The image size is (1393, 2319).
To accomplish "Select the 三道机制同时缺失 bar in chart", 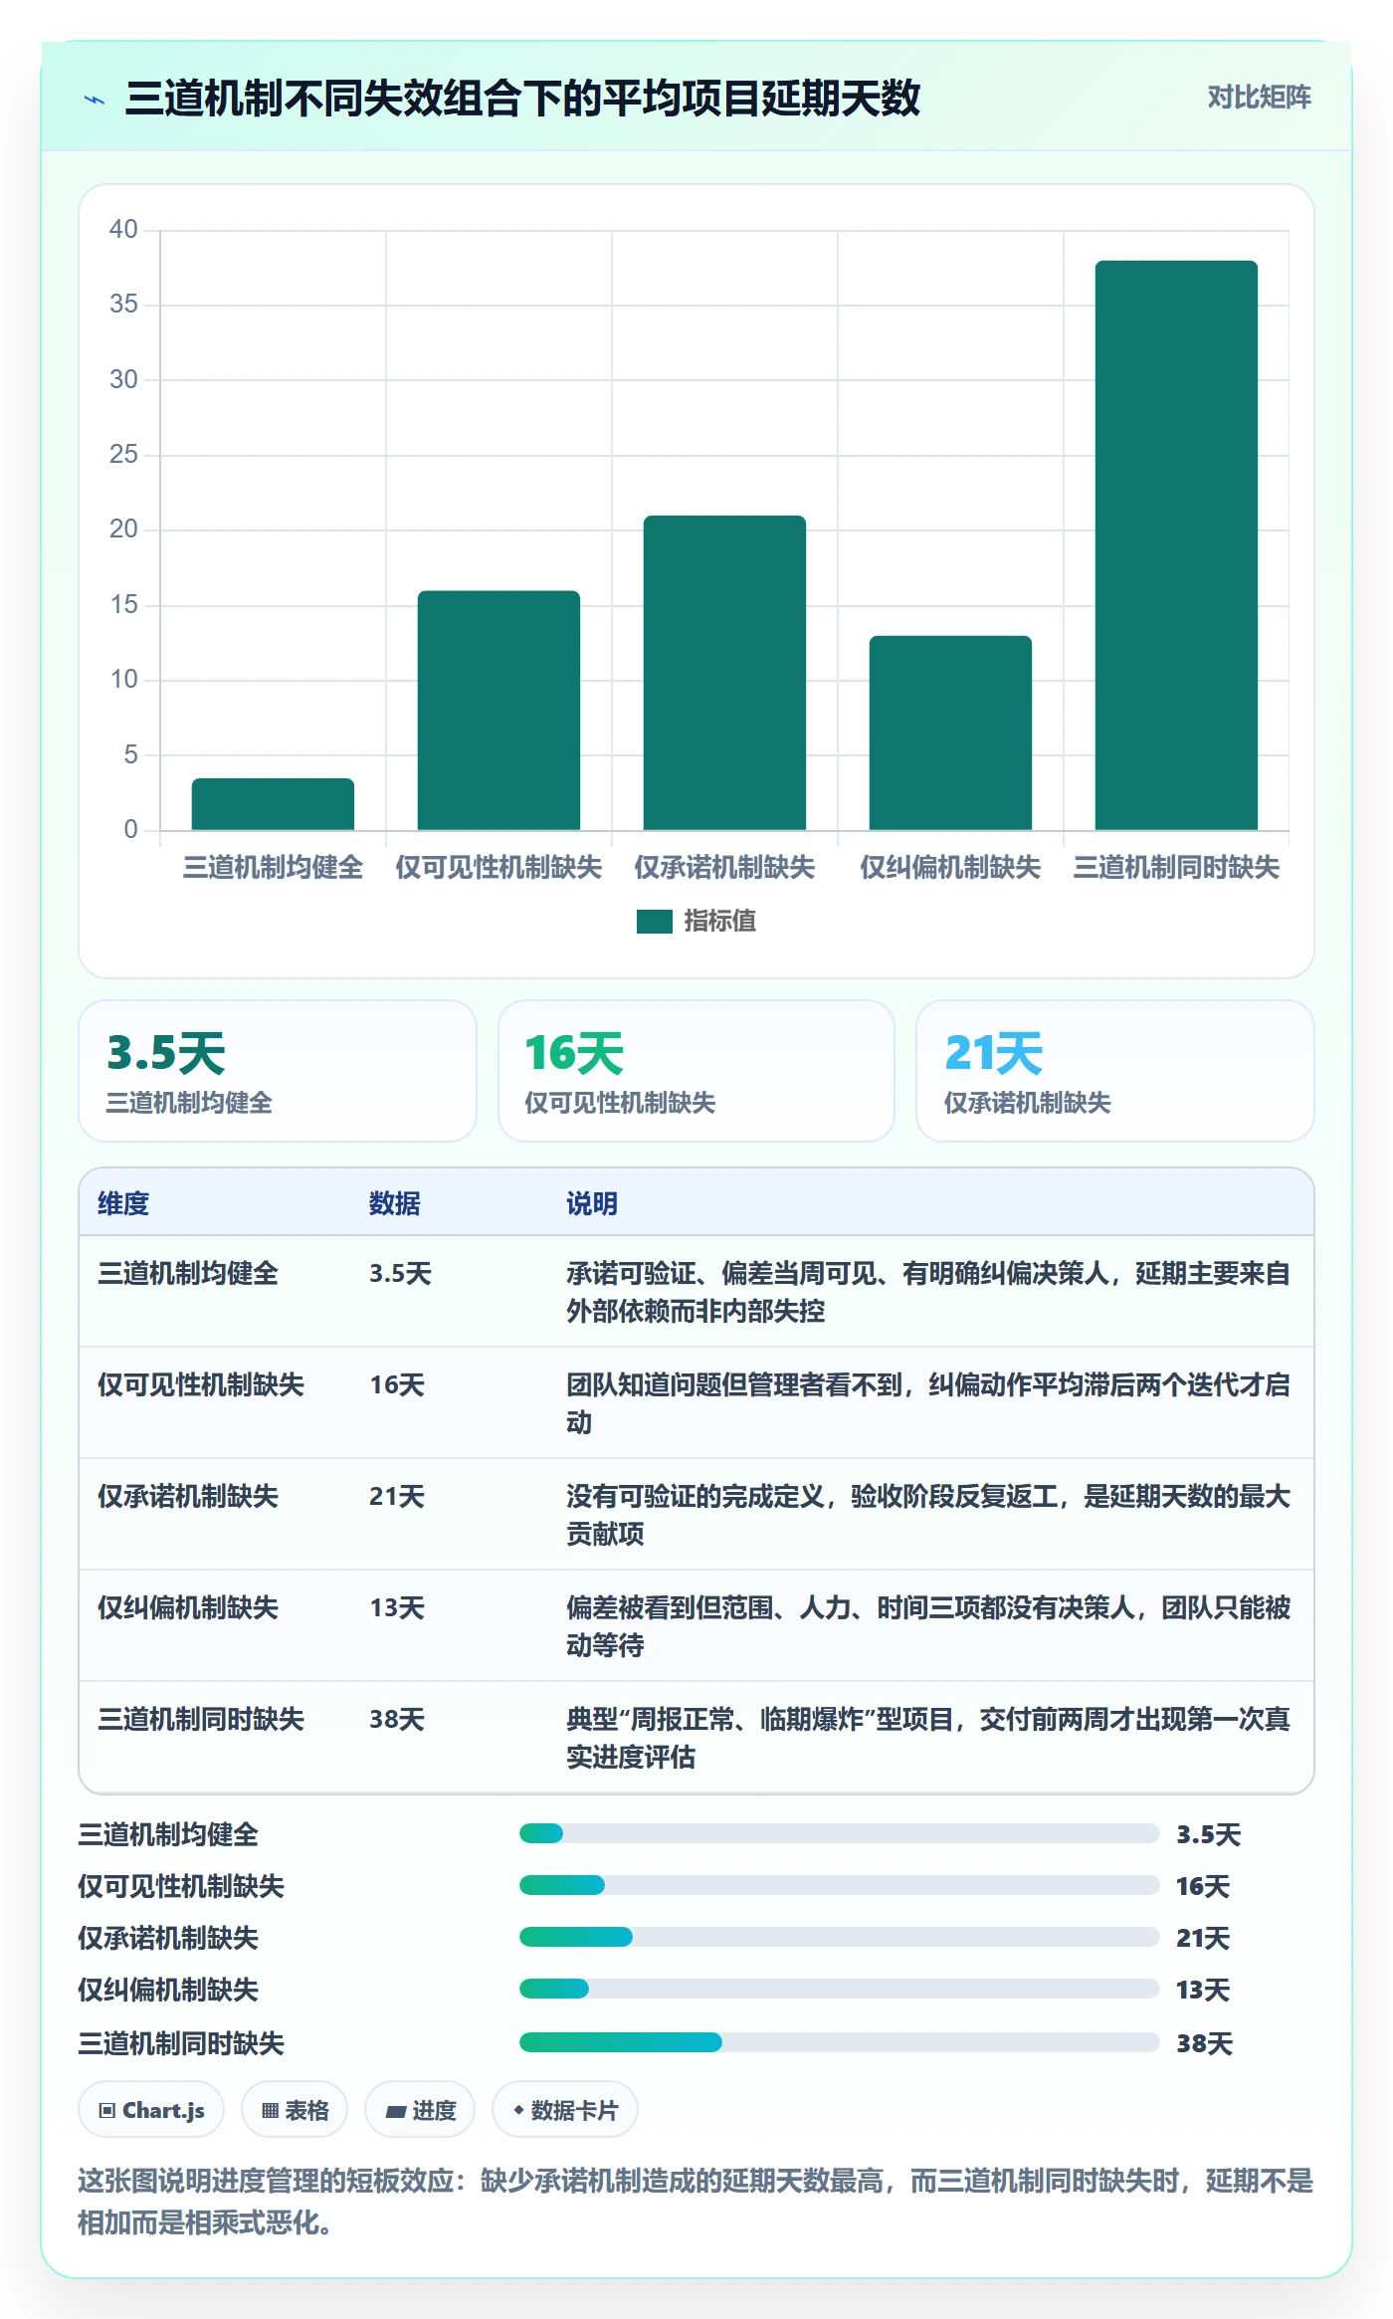I will pos(1176,545).
